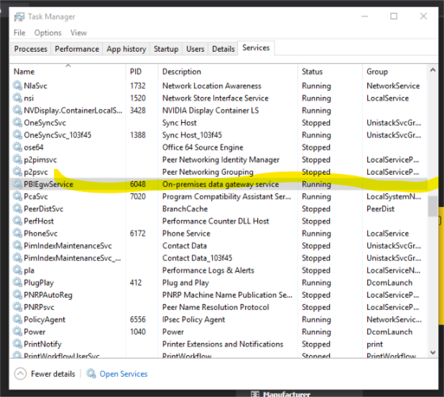The image size is (444, 397).
Task: Click the gear icon beside PimIndexMaintenanceSvc
Action: point(17,245)
